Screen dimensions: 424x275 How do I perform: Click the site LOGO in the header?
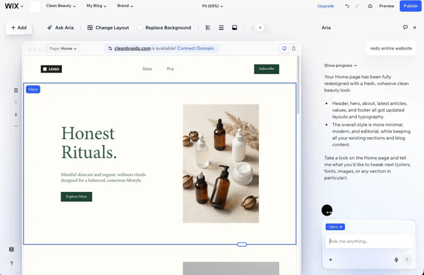point(52,69)
